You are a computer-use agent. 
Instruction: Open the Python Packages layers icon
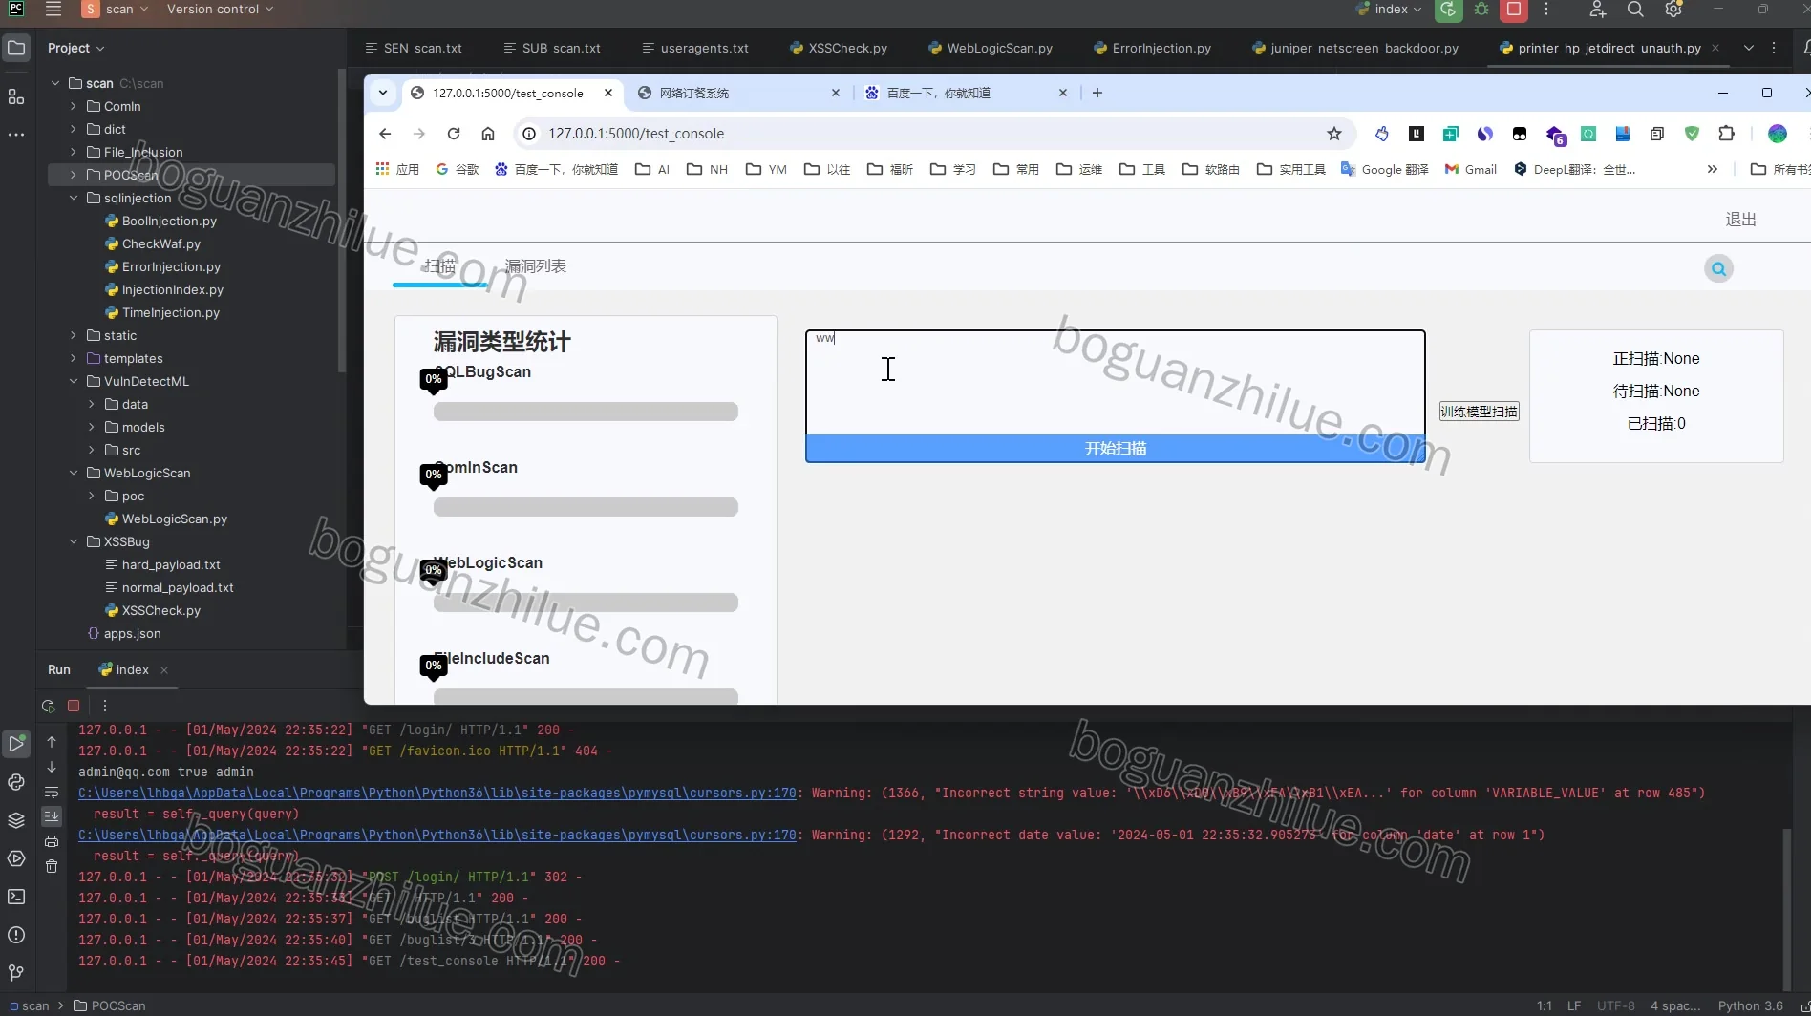click(16, 820)
